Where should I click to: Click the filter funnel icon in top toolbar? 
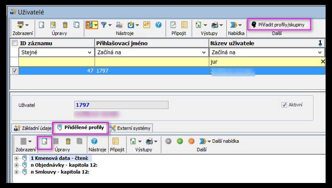tap(104, 25)
